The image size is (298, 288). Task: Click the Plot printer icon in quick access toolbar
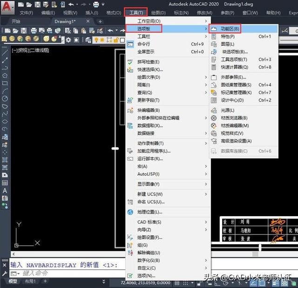[x=96, y=4]
